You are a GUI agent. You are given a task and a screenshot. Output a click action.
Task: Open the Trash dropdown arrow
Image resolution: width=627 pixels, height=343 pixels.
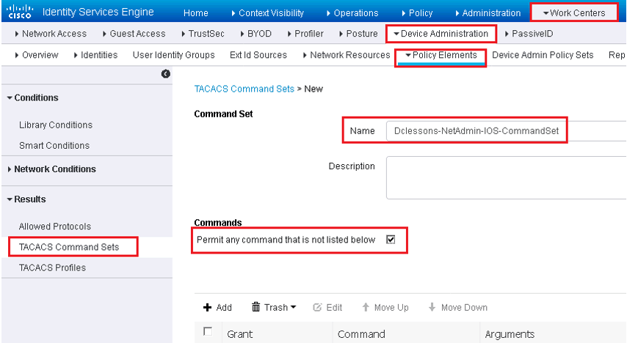294,307
